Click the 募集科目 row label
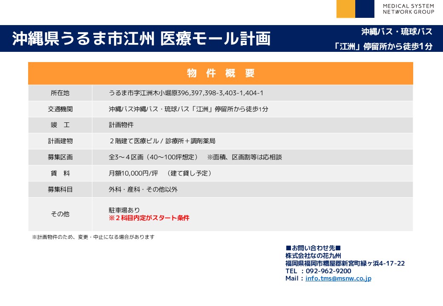443x306 pixels. tap(60, 190)
